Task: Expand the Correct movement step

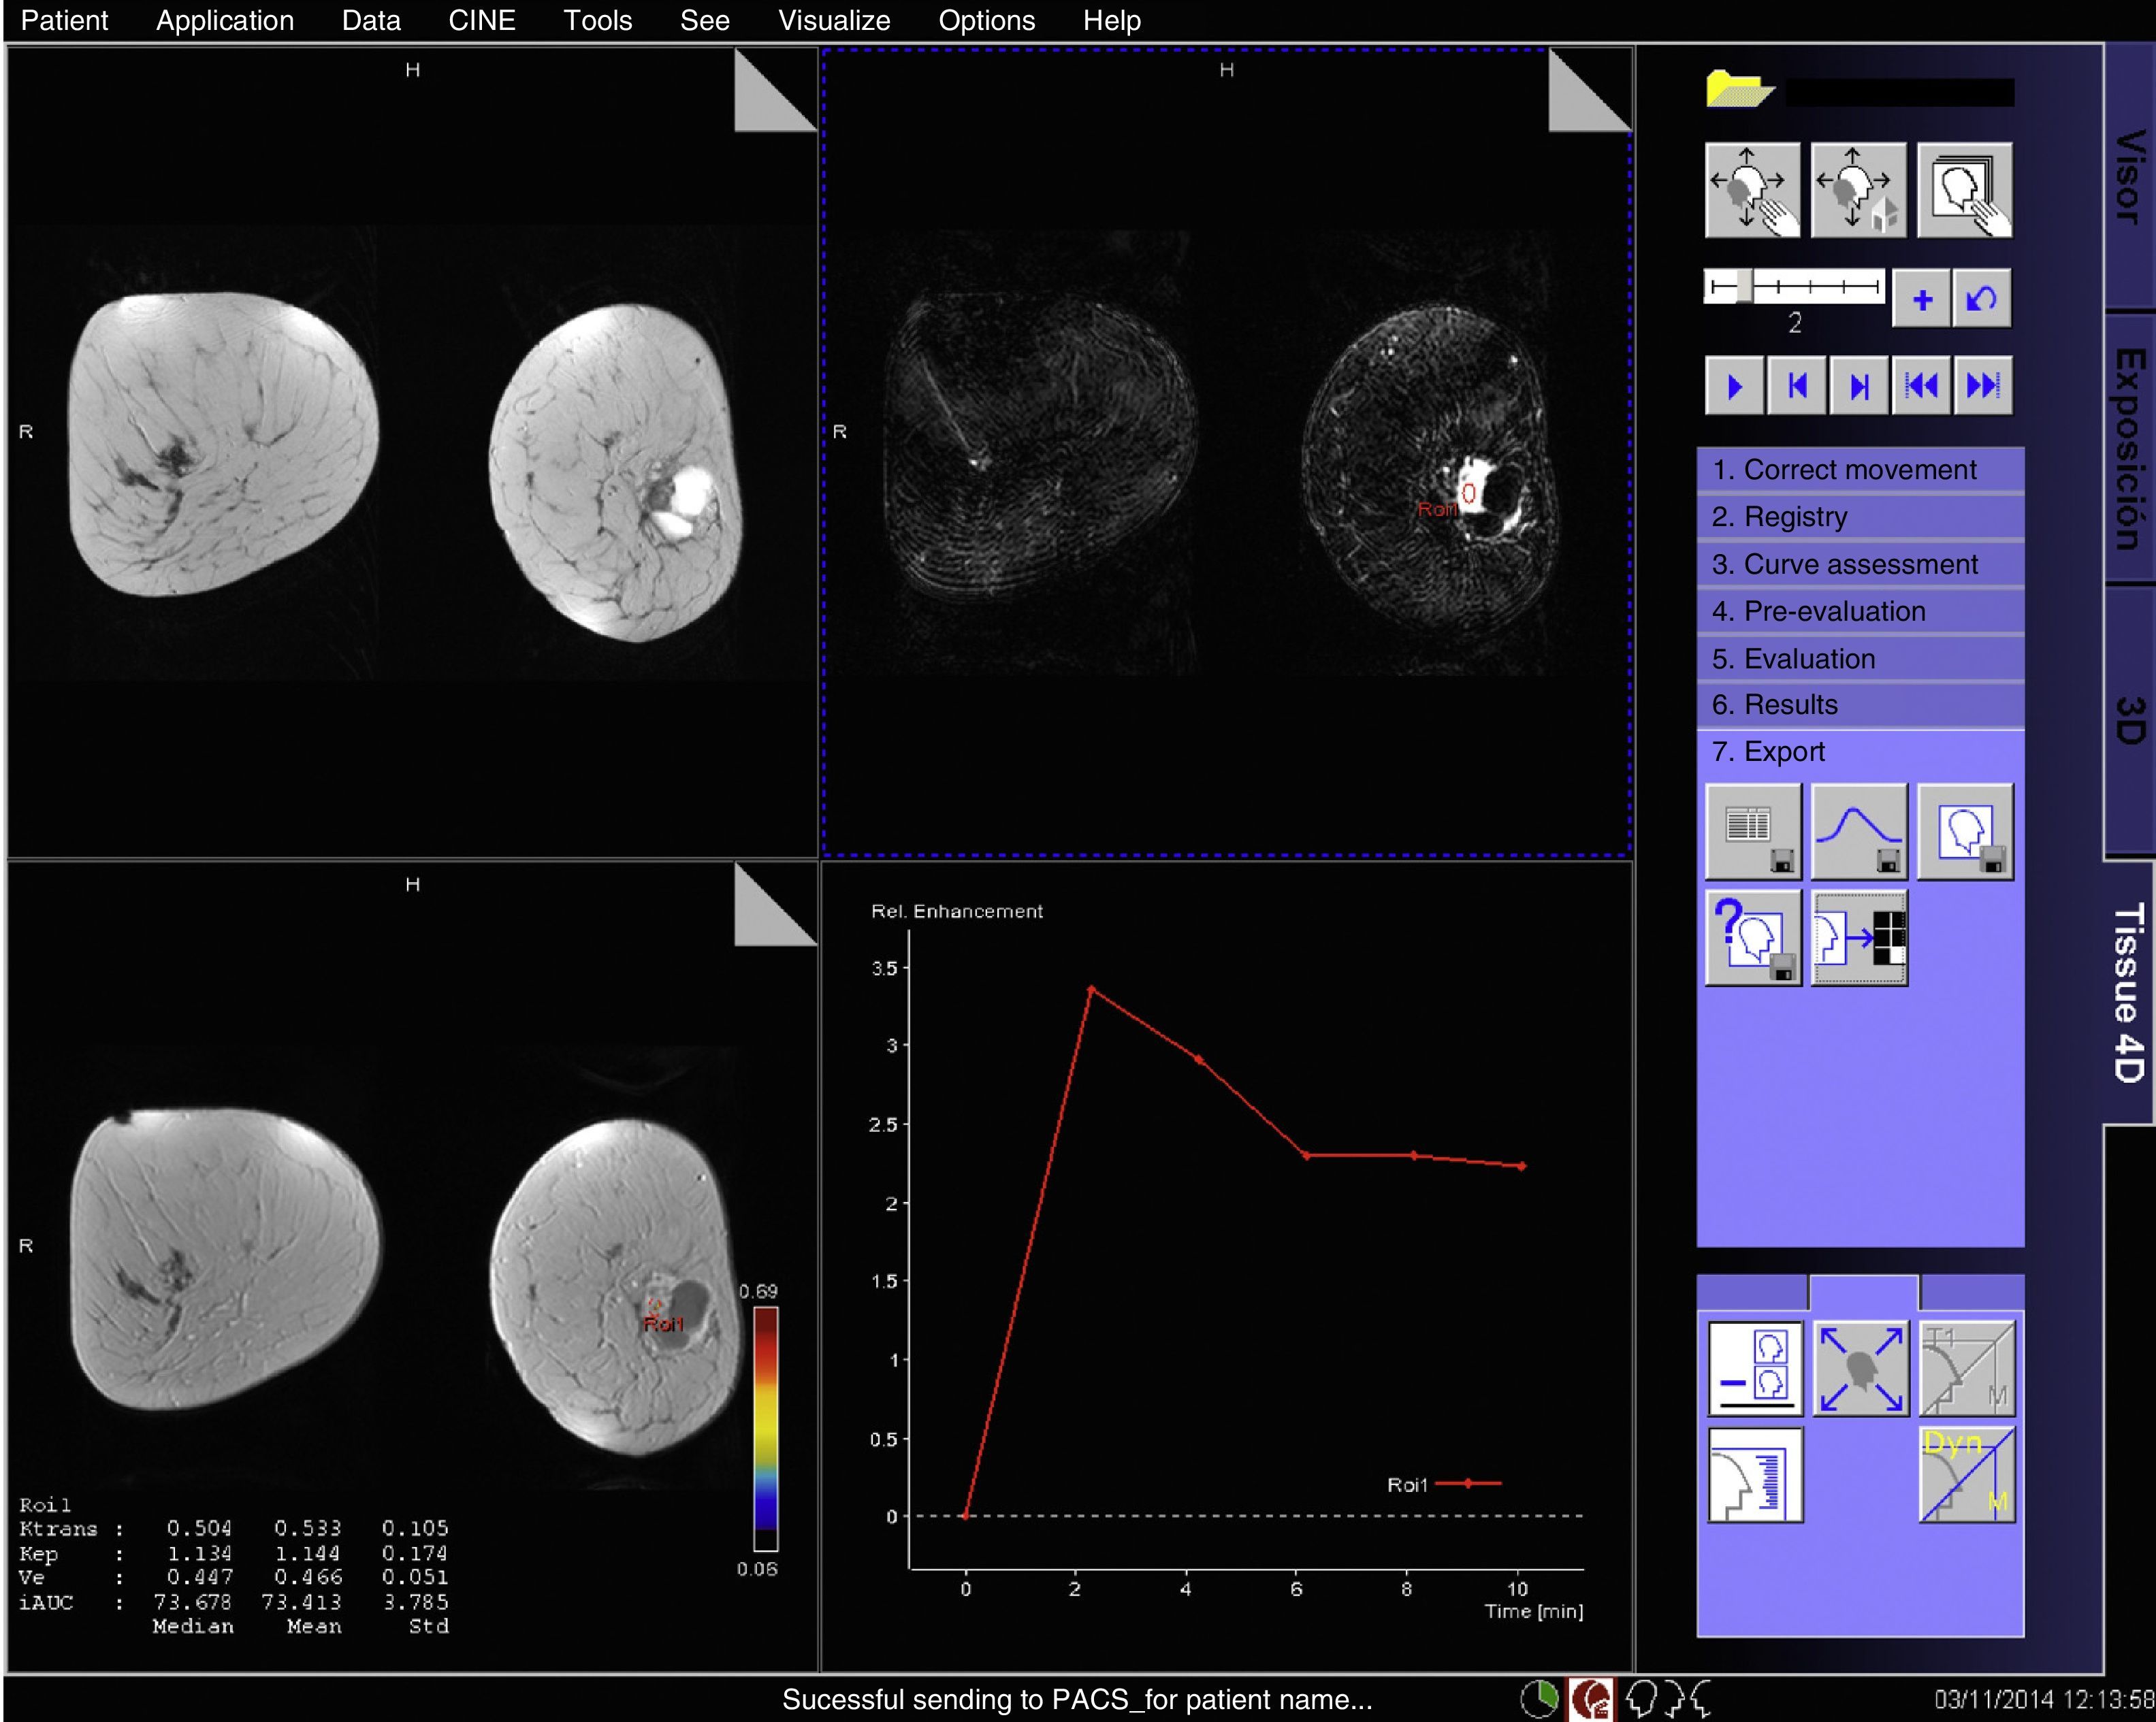Action: point(1860,470)
